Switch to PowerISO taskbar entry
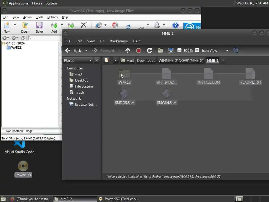This screenshot has width=269, height=202. tap(120, 199)
